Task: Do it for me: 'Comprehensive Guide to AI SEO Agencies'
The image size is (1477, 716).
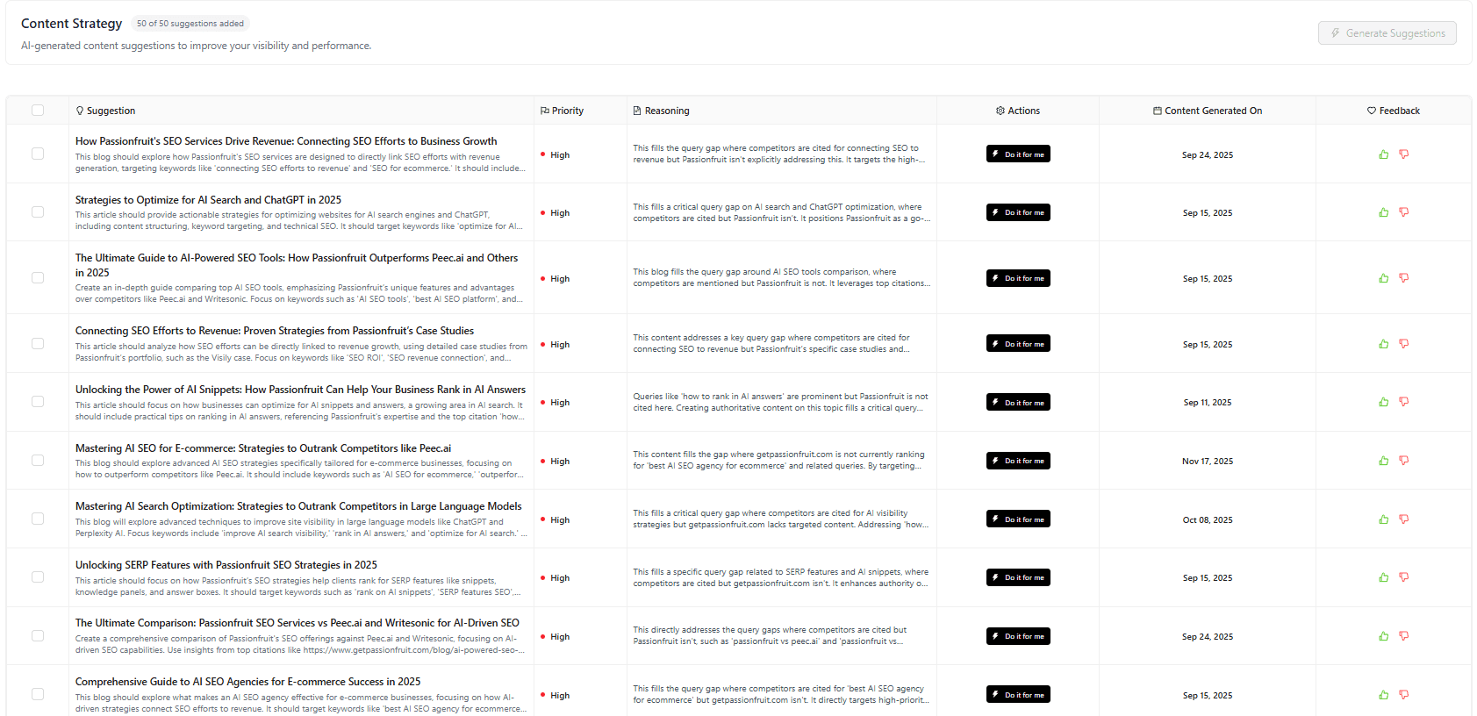Action: [1018, 695]
